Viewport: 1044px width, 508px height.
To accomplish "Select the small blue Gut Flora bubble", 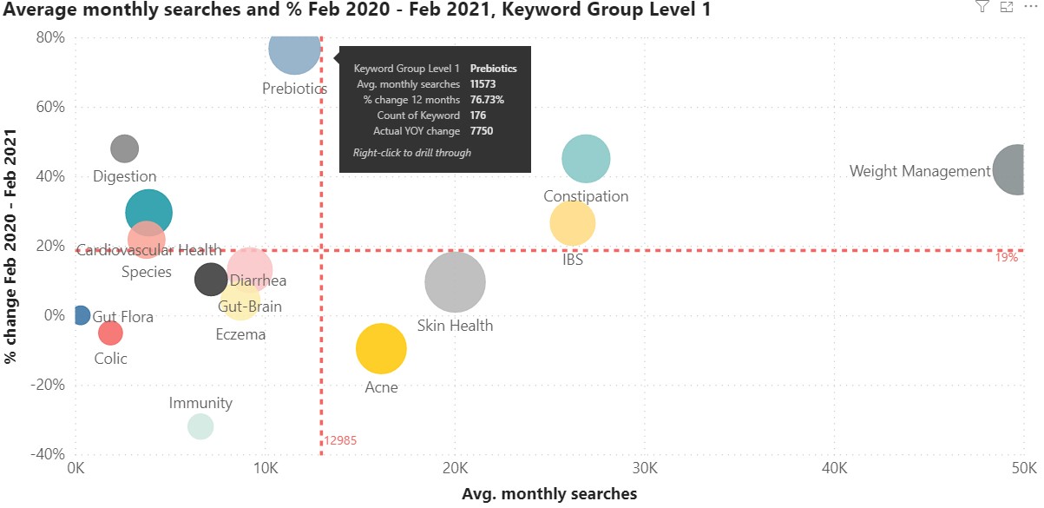I will [x=81, y=315].
